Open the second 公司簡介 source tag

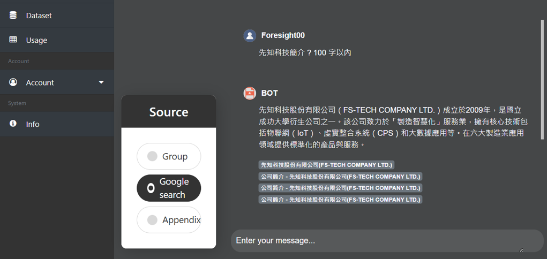[341, 188]
